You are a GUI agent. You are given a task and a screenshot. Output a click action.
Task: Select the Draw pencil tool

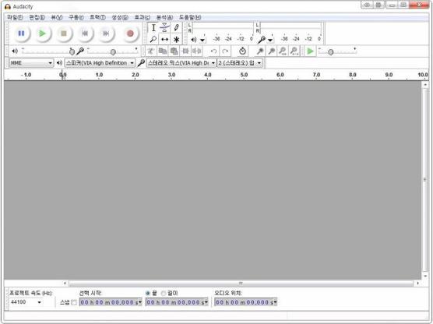[176, 27]
